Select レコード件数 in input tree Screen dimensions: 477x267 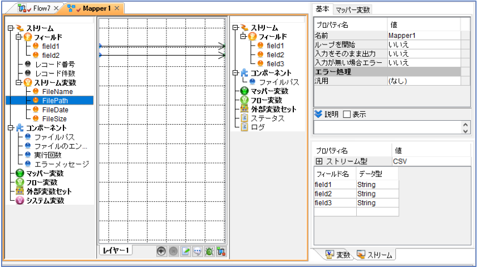point(55,73)
